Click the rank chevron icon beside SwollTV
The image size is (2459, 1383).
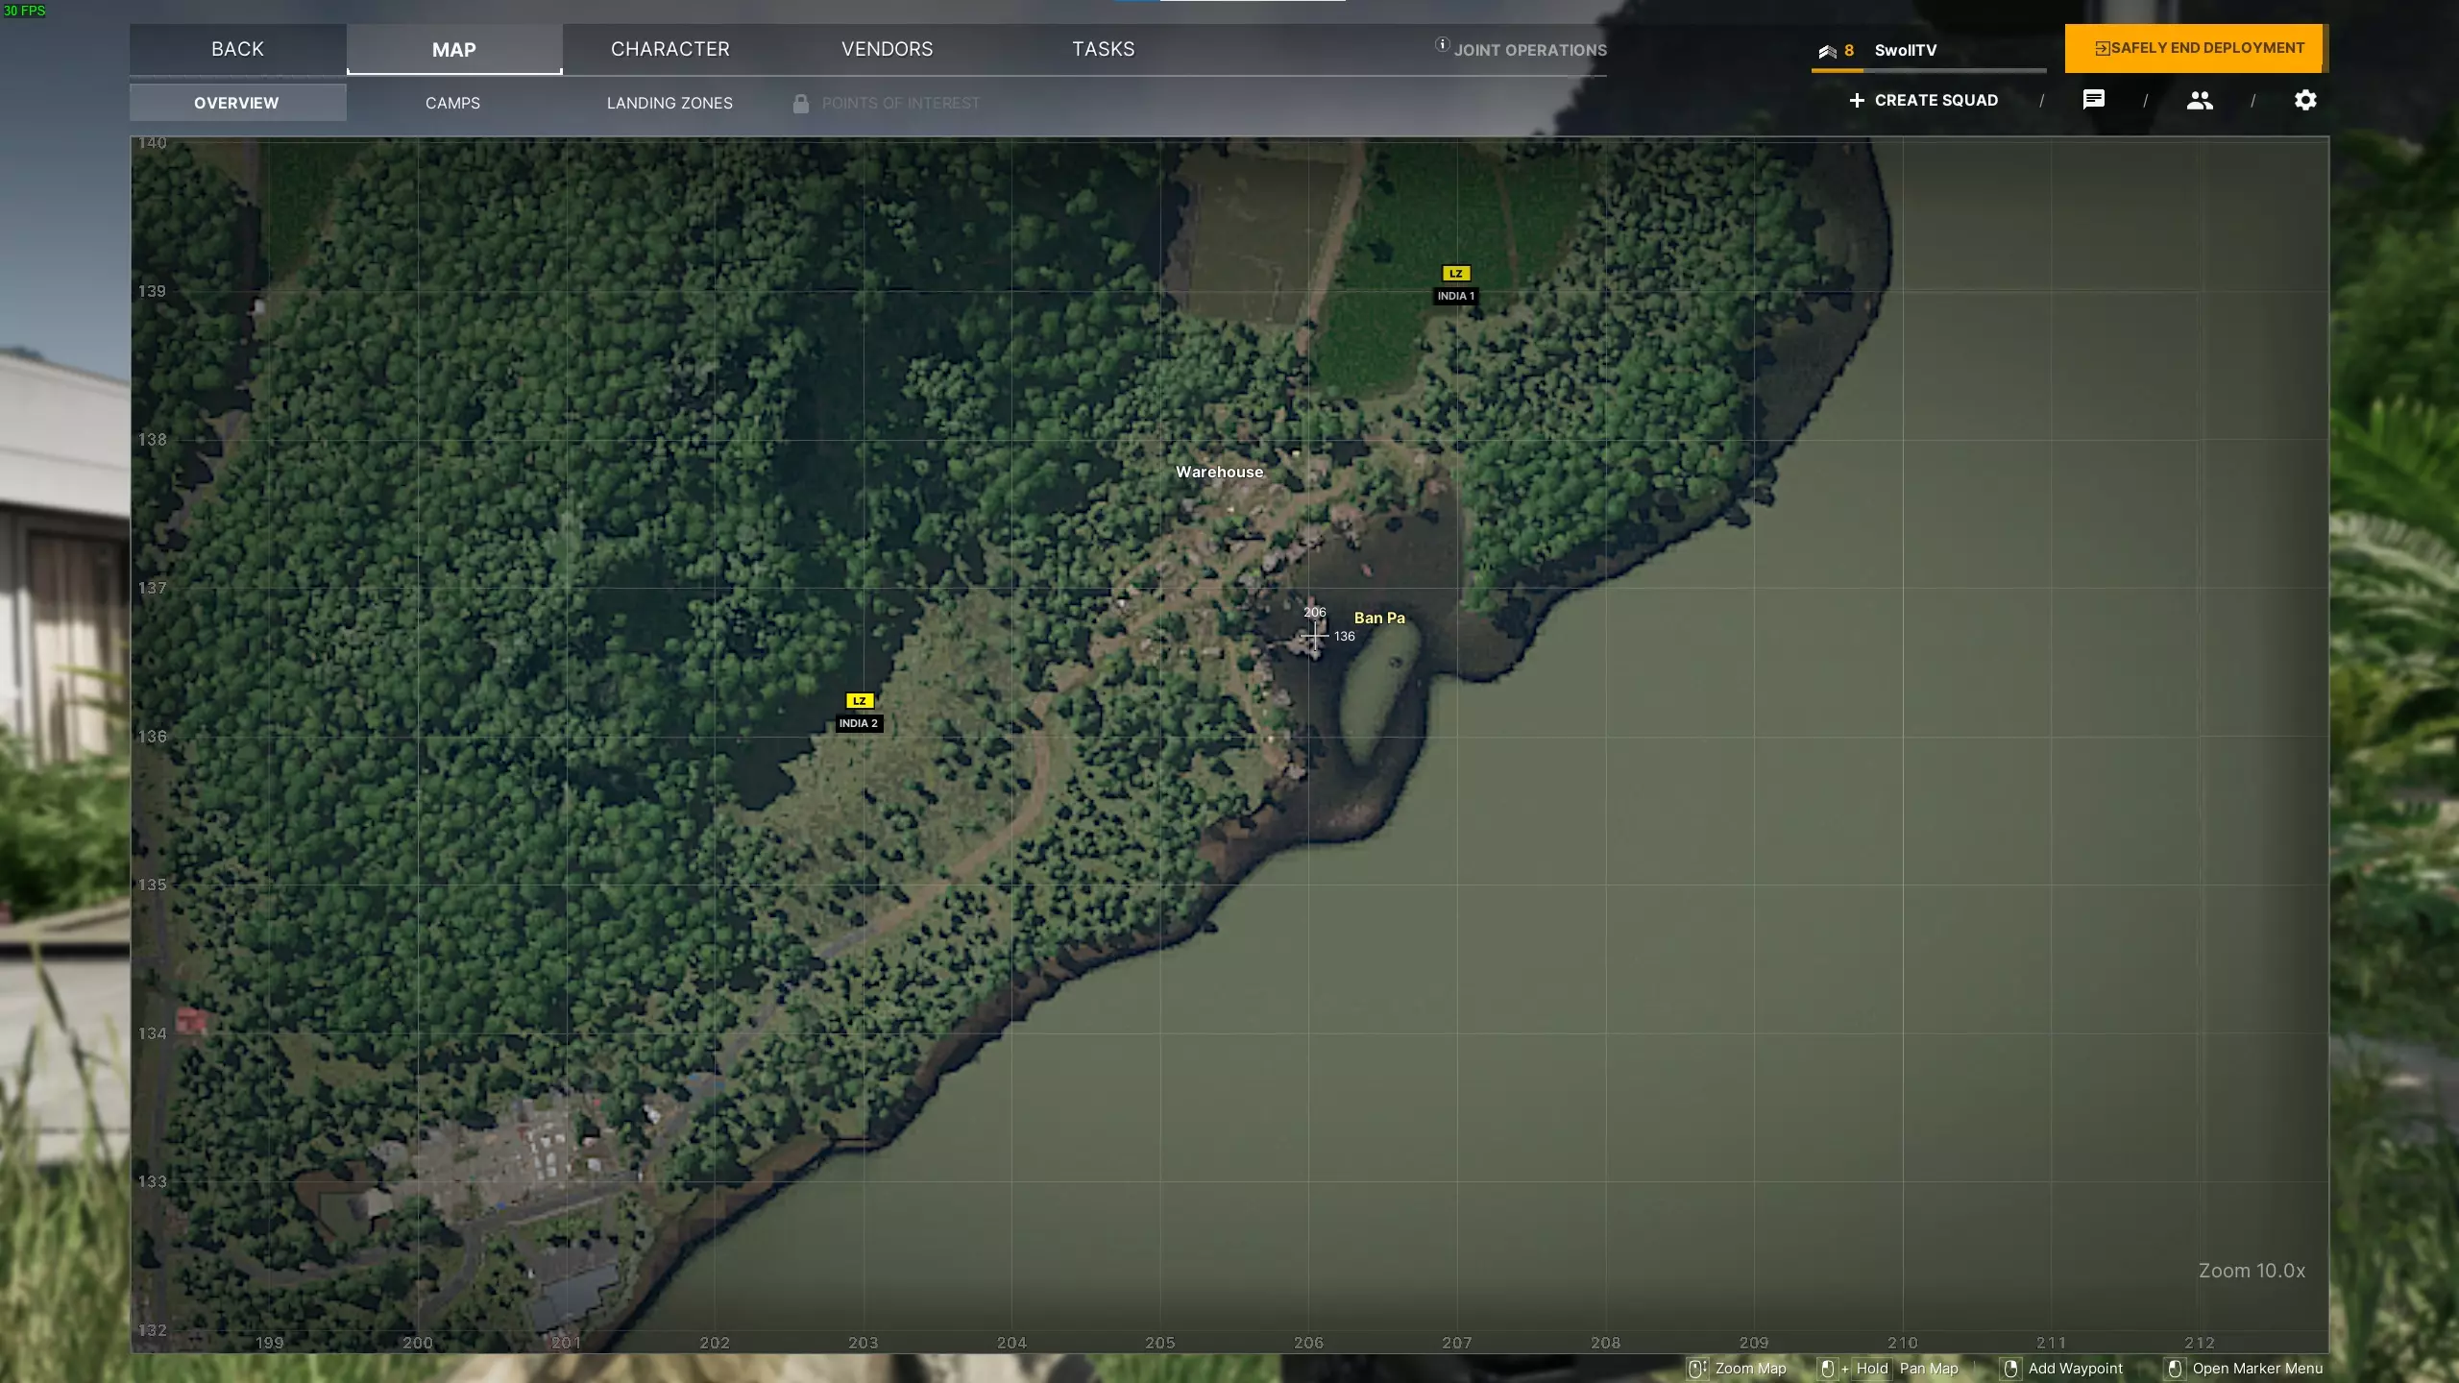[1827, 51]
